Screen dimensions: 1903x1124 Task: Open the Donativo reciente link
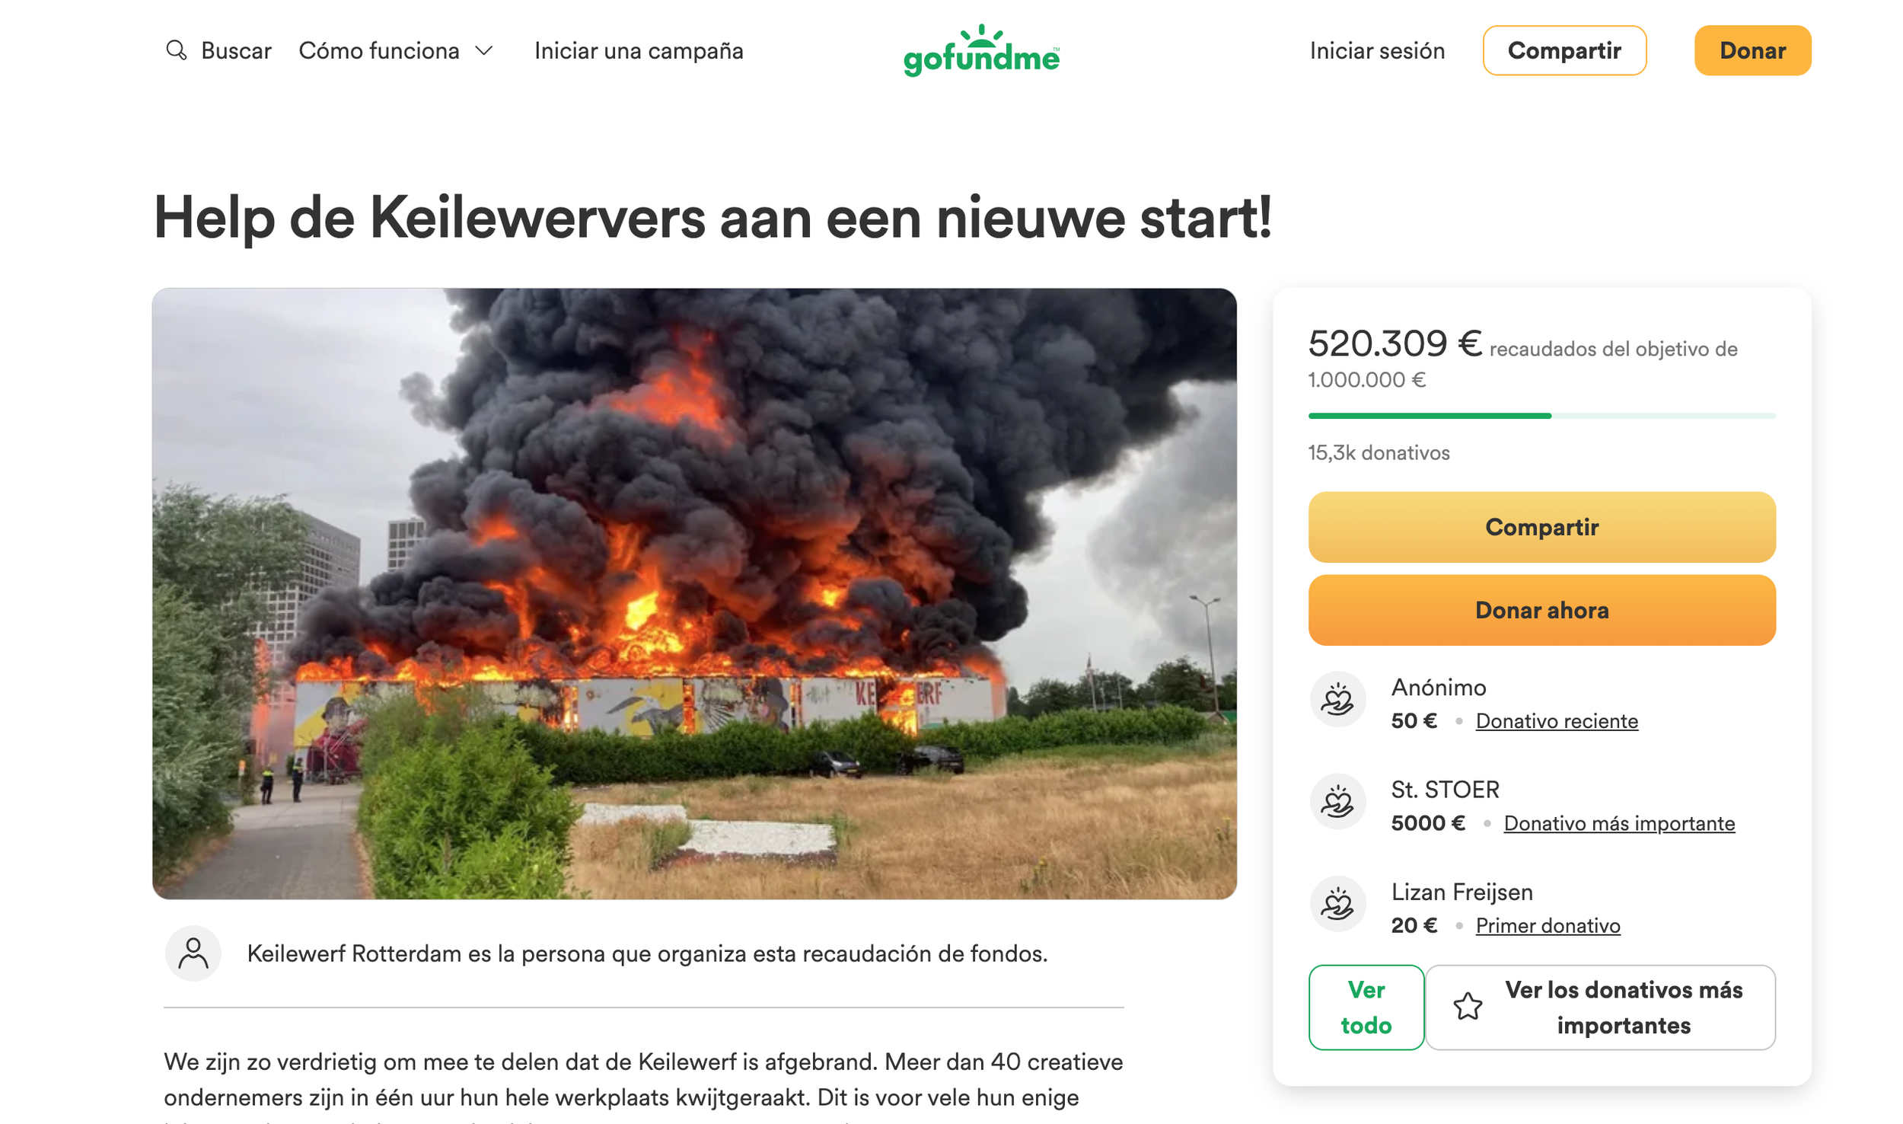point(1557,720)
